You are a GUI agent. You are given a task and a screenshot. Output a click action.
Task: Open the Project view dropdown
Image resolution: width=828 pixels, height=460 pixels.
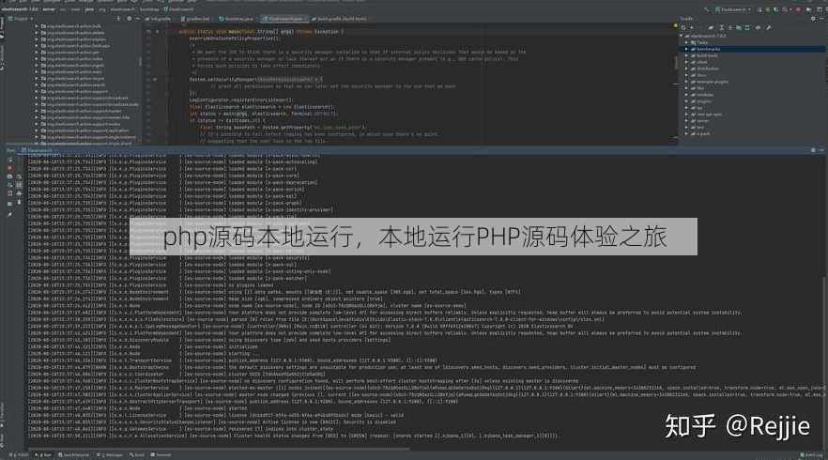pos(21,19)
